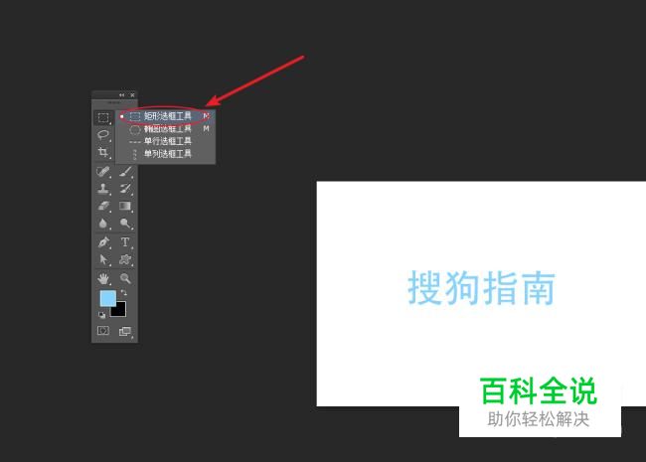Choose 单行选框工具 from the flyout menu
Screen dimensions: 646x462
pyautogui.click(x=166, y=141)
